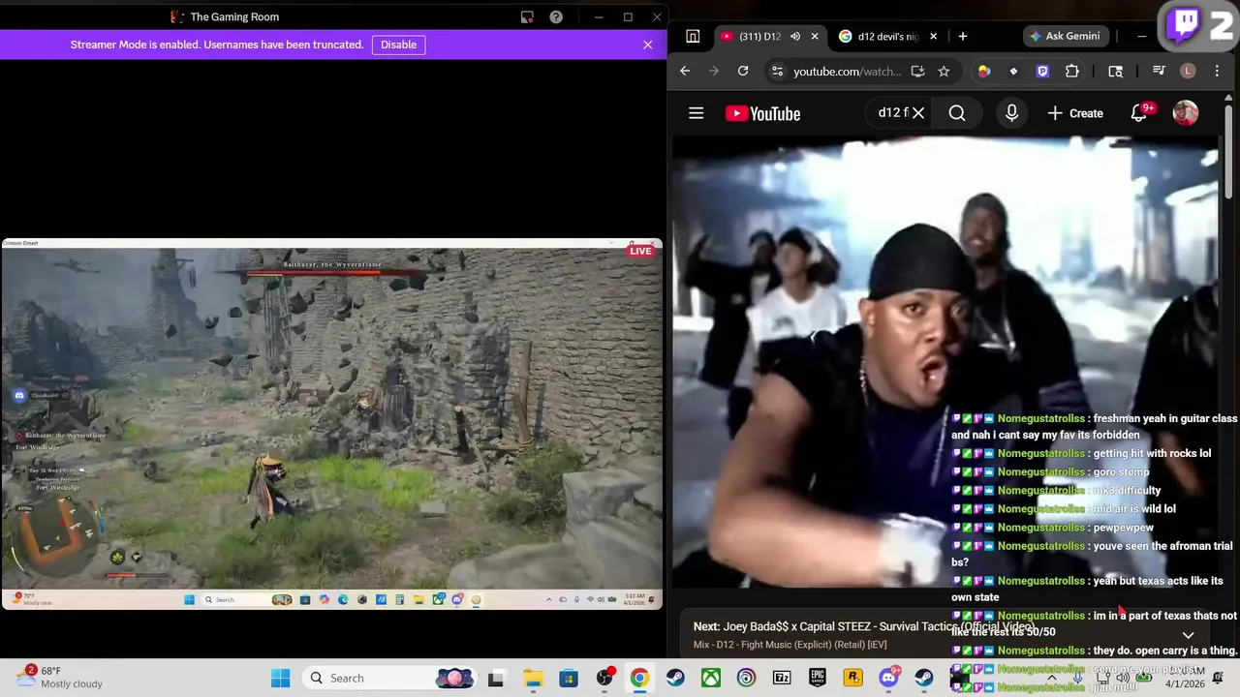Screen dimensions: 1240x697
Task: Open Task View on taskbar
Action: (496, 678)
